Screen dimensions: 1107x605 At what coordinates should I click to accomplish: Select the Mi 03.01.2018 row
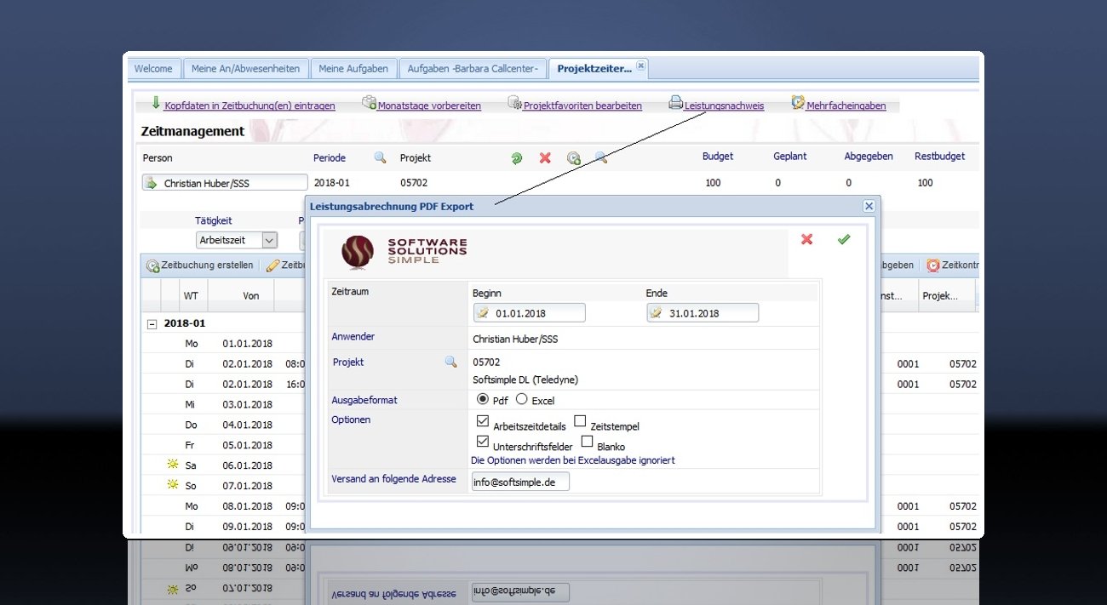[223, 404]
